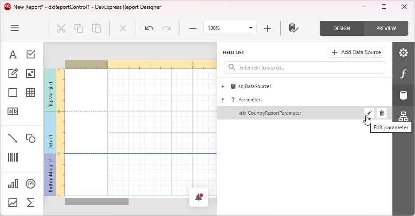Click the Add Data Source button
The width and height of the screenshot is (415, 216).
[x=356, y=52]
